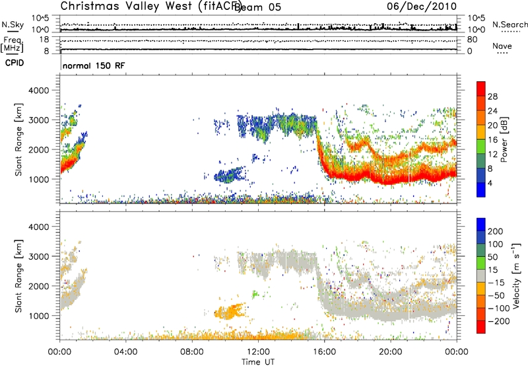Click the "20" label on power color bar
This screenshot has height=366, width=528.
[492, 126]
